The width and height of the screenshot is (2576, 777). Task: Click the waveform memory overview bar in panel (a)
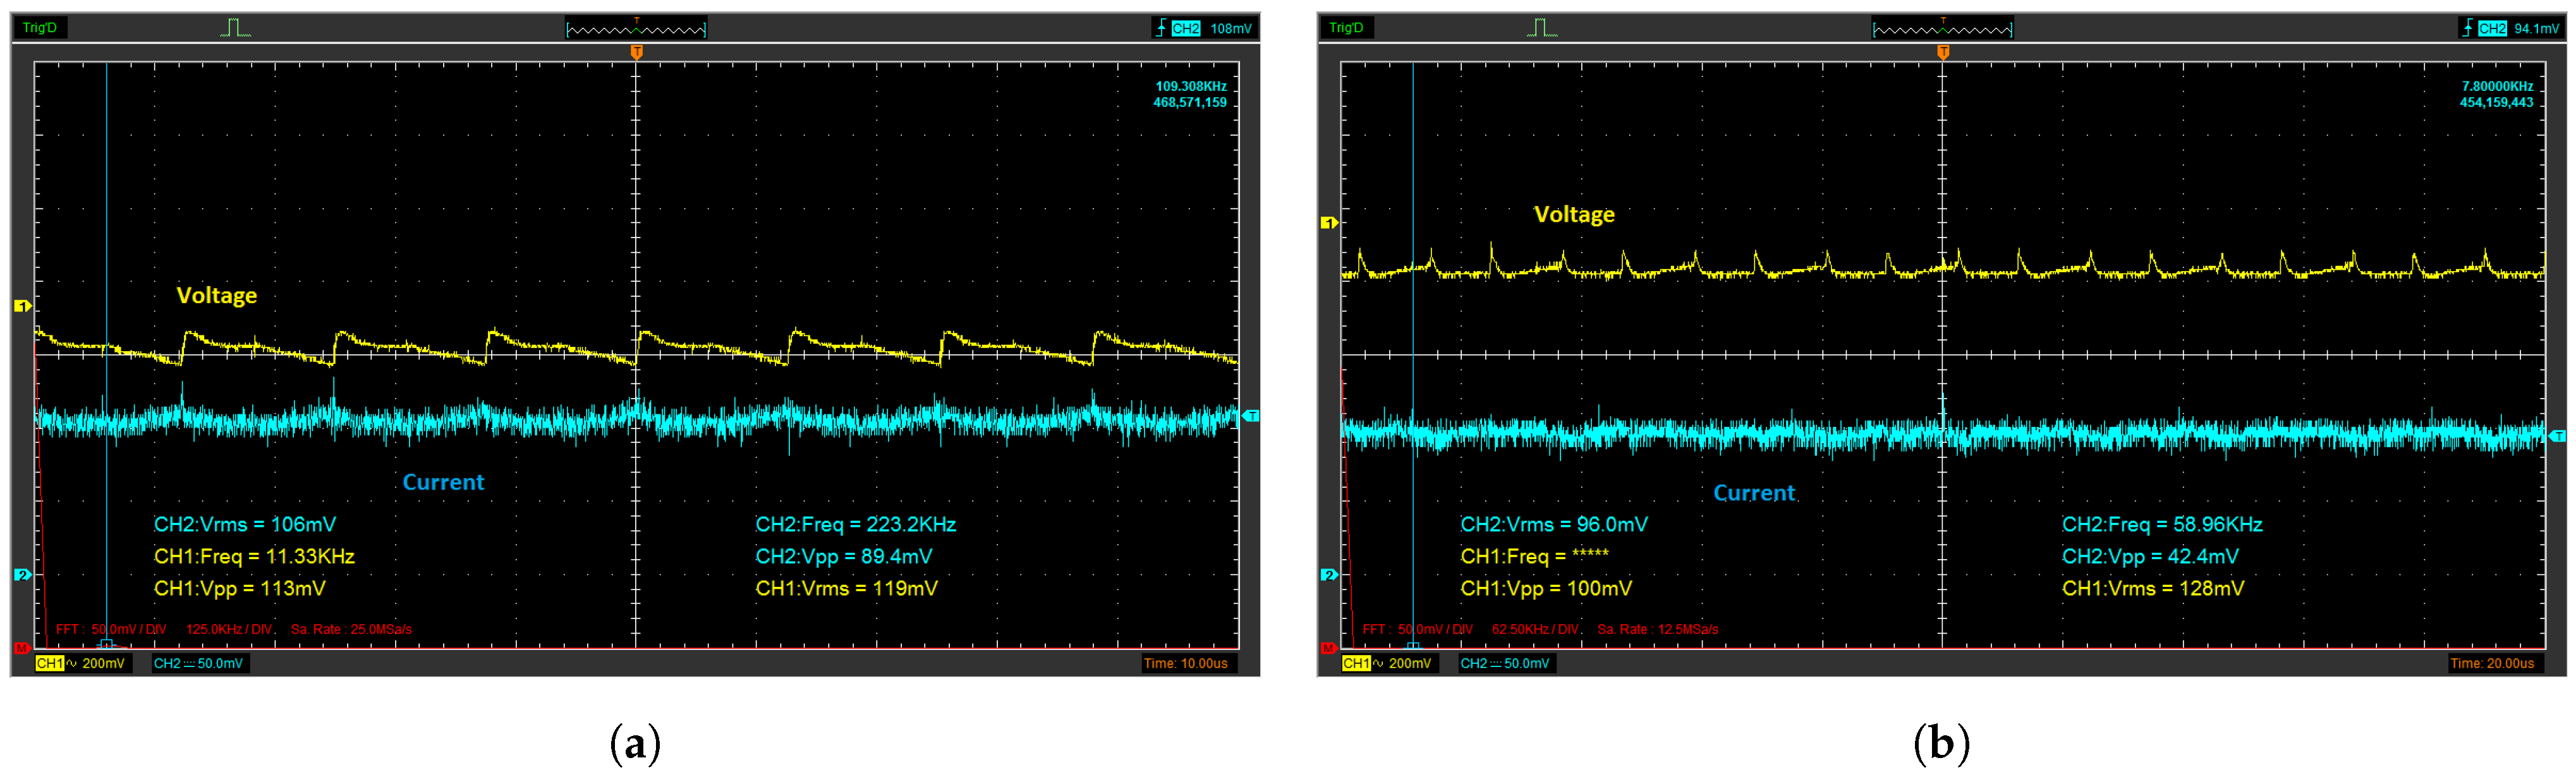coord(636,29)
